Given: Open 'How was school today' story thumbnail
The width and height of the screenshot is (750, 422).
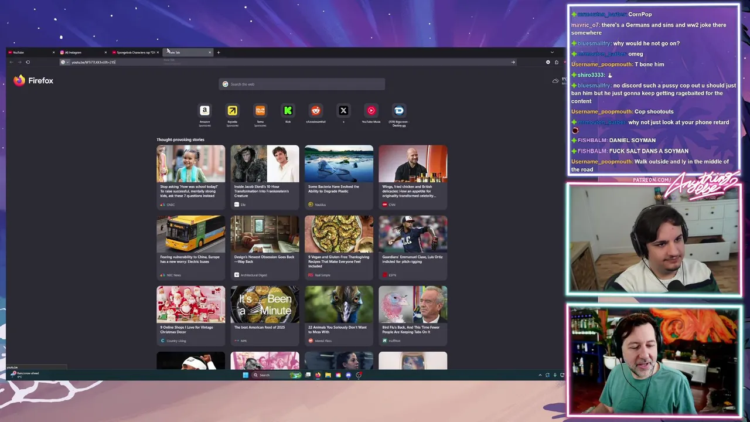Looking at the screenshot, I should [x=190, y=164].
